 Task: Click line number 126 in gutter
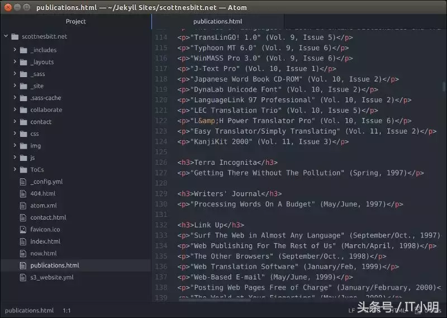click(x=161, y=162)
